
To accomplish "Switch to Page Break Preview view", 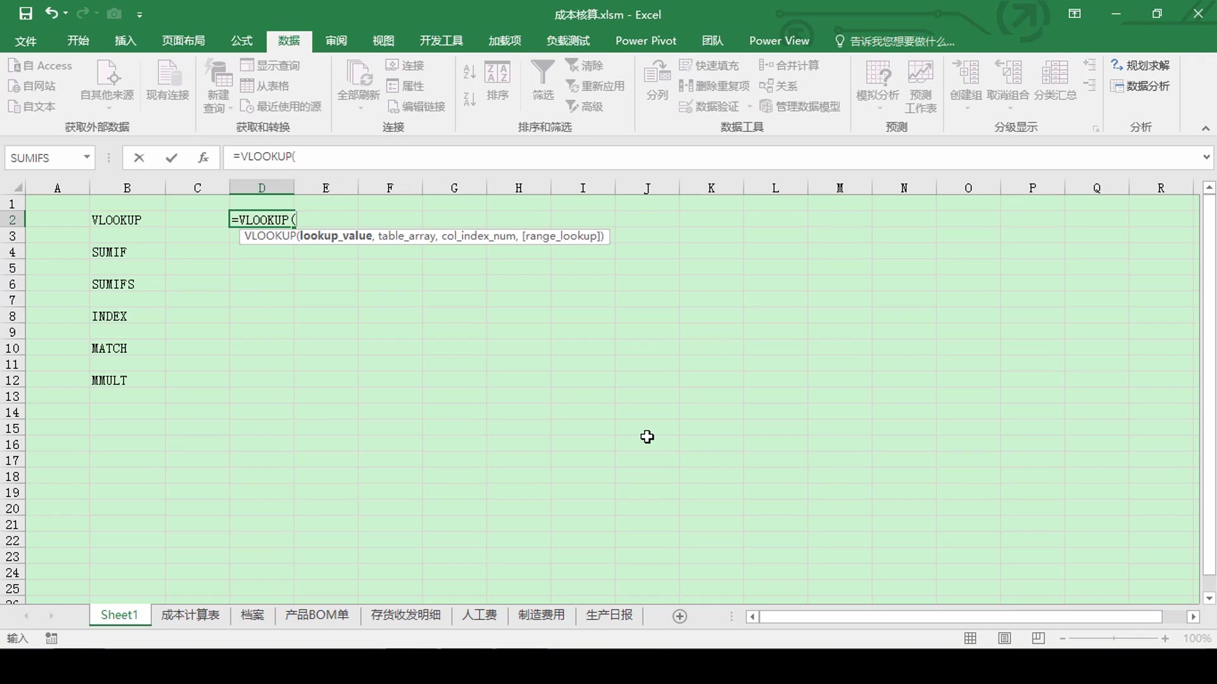I will [x=1038, y=638].
